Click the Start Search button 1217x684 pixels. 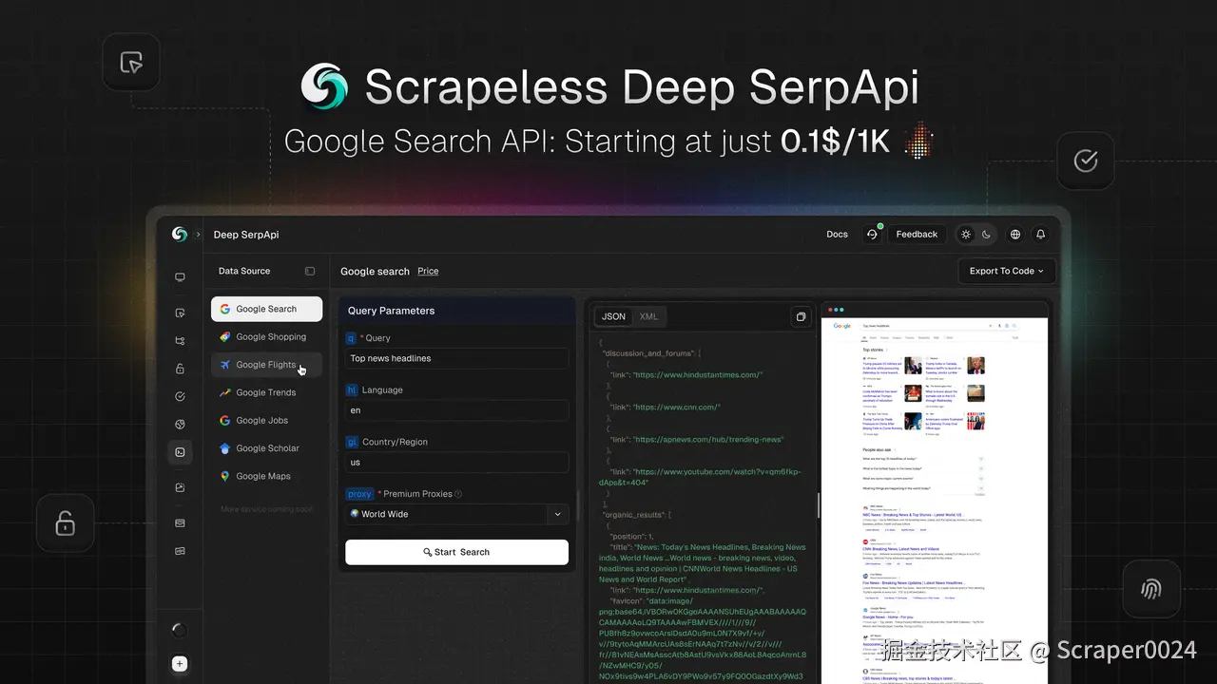click(x=456, y=552)
